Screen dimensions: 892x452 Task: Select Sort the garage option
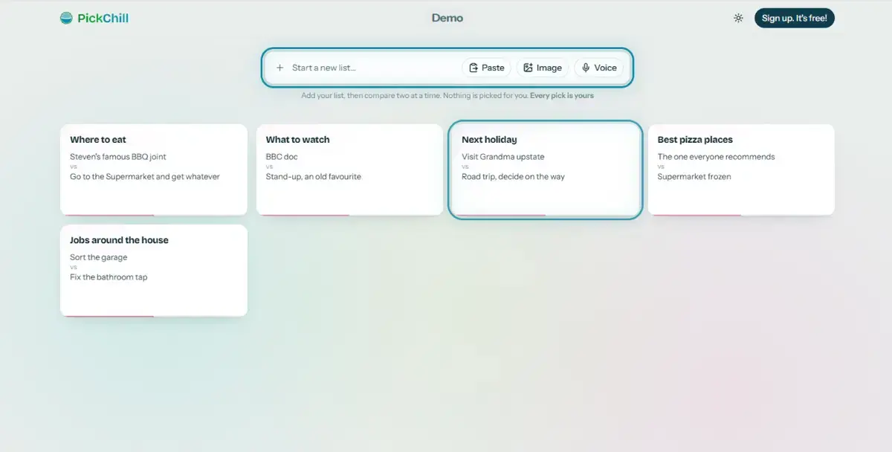(99, 257)
